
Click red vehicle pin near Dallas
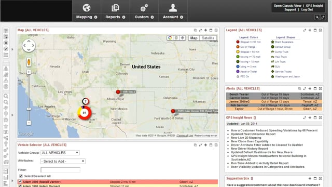click(x=173, y=111)
